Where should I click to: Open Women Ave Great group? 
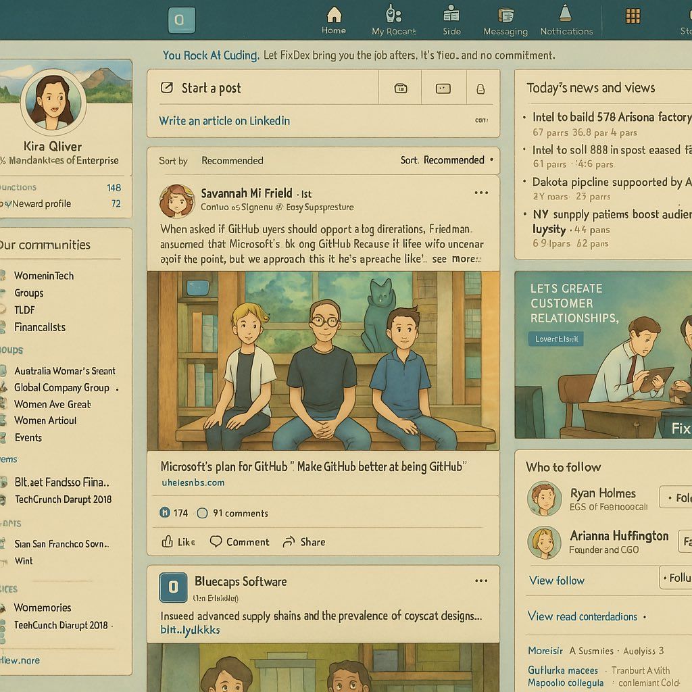coord(52,404)
